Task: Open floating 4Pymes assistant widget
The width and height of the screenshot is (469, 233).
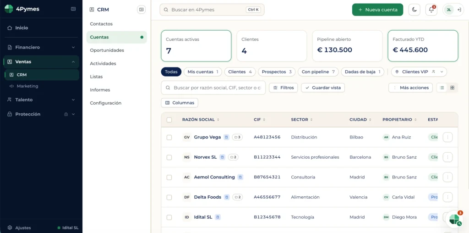Action: point(454,220)
